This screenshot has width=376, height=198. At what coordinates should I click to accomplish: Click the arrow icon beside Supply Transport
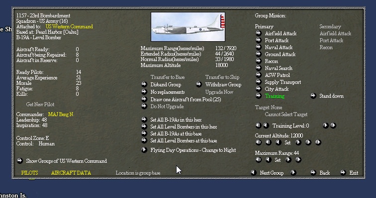(x=258, y=82)
